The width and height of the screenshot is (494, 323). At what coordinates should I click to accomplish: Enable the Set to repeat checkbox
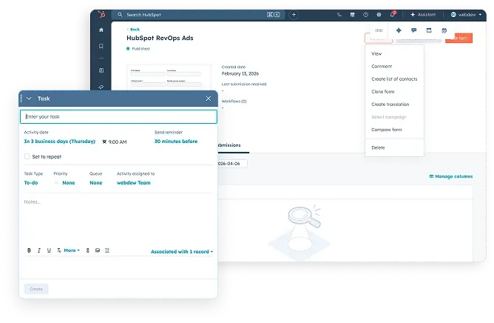(27, 156)
